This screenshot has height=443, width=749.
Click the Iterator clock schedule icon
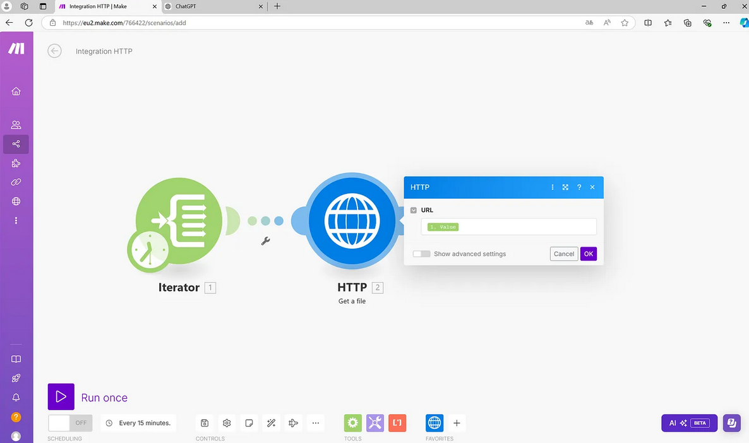coord(149,250)
